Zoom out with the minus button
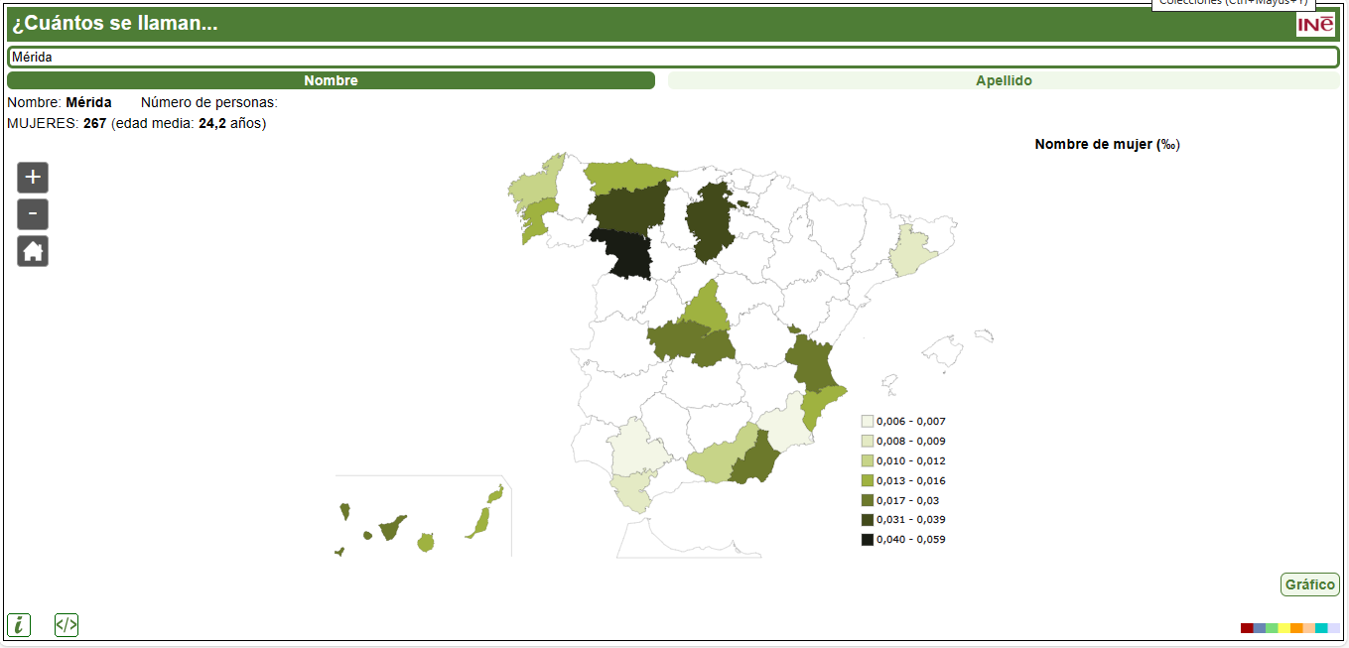Viewport: 1349px width, 648px height. [x=33, y=214]
